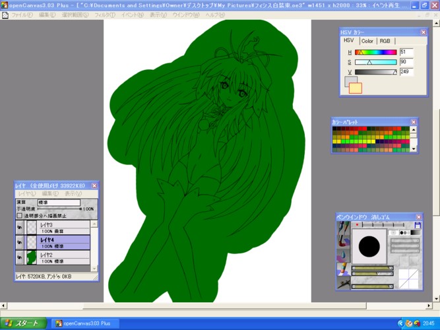Click the bottom olive brush slider in pen window
The width and height of the screenshot is (440, 330).
pyautogui.click(x=372, y=286)
